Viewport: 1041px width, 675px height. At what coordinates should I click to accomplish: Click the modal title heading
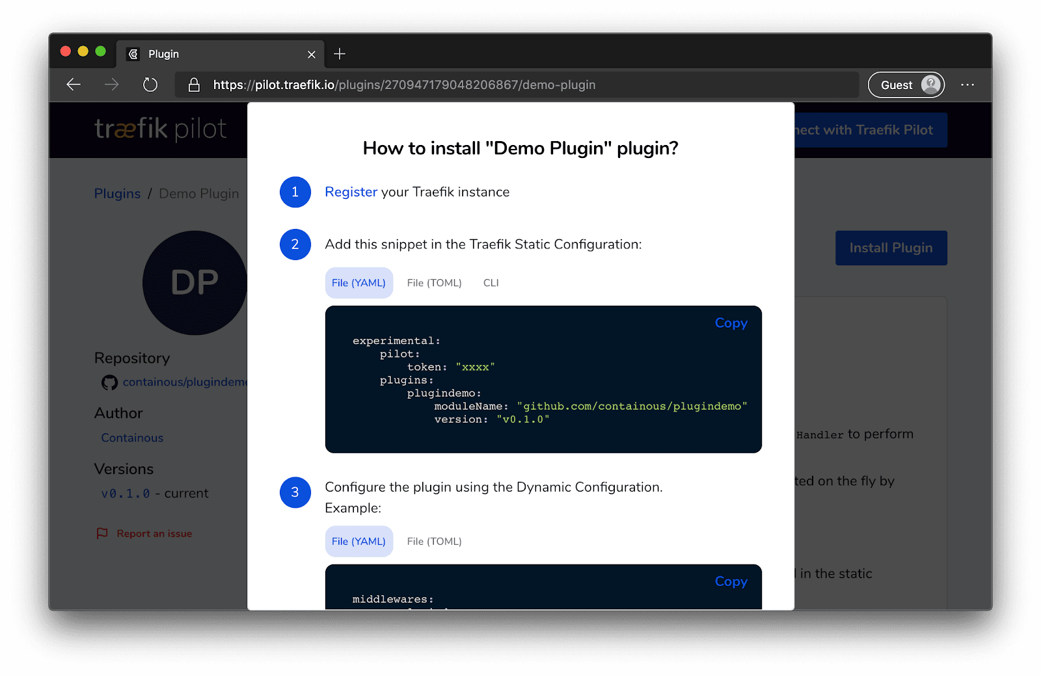coord(520,148)
